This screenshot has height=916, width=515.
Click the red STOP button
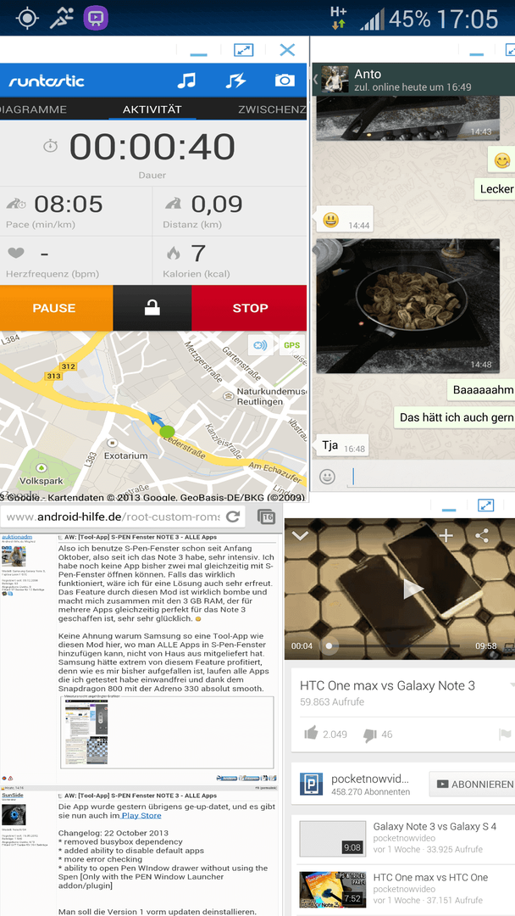[250, 308]
